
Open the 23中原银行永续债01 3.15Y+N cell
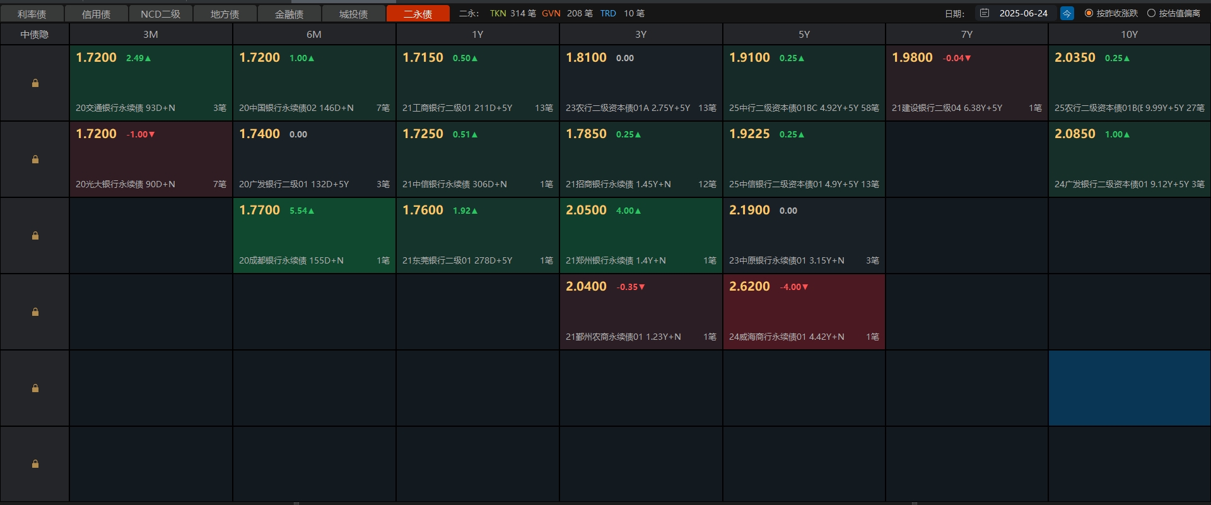point(804,235)
